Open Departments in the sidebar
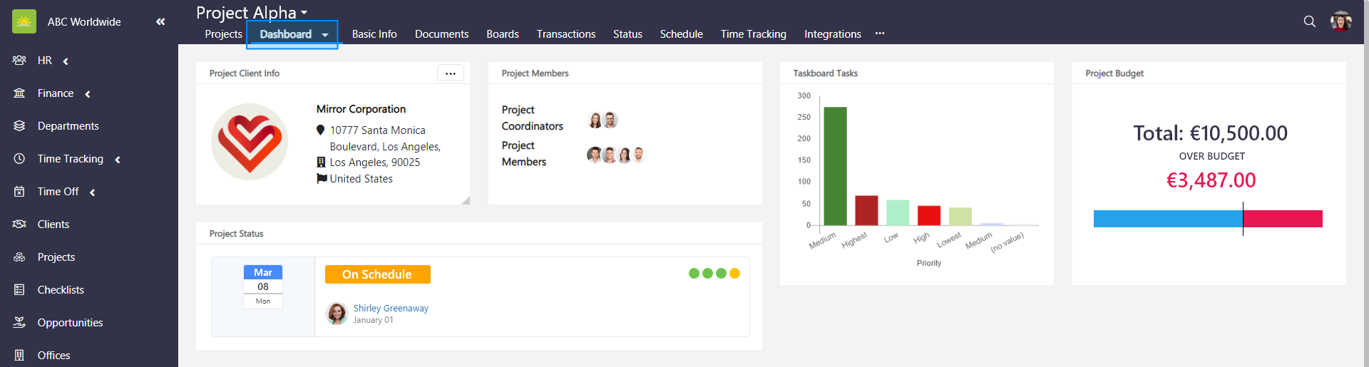Screen dimensions: 1369x367 point(68,126)
